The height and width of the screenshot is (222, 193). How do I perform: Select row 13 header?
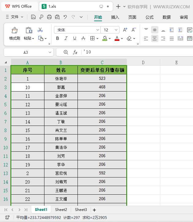point(6,173)
